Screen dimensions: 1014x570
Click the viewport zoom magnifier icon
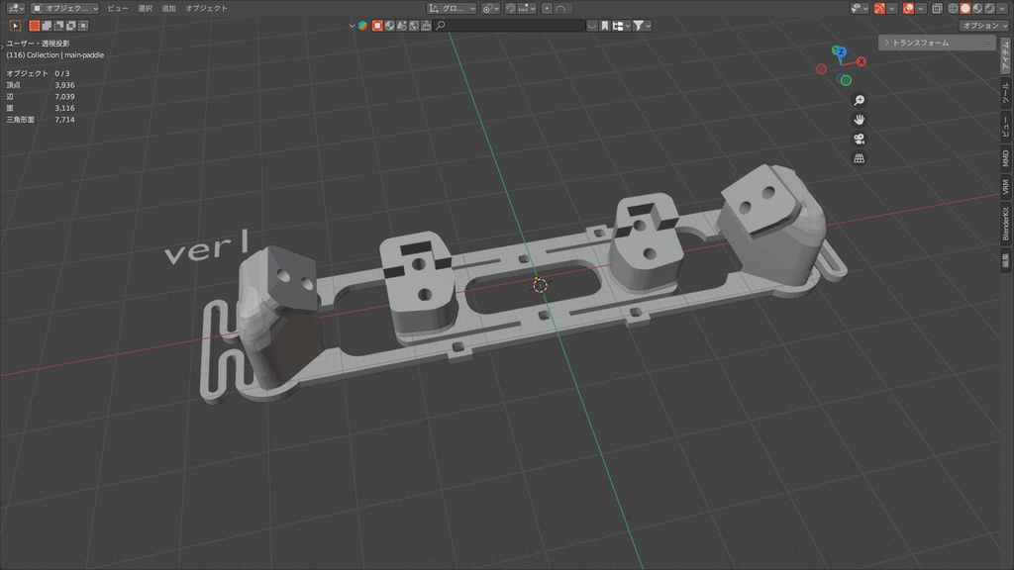[x=858, y=100]
